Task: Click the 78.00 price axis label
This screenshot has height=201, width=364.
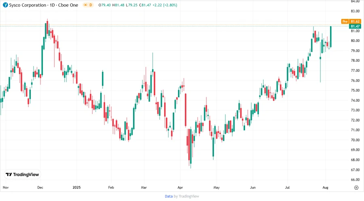Action: (x=355, y=61)
